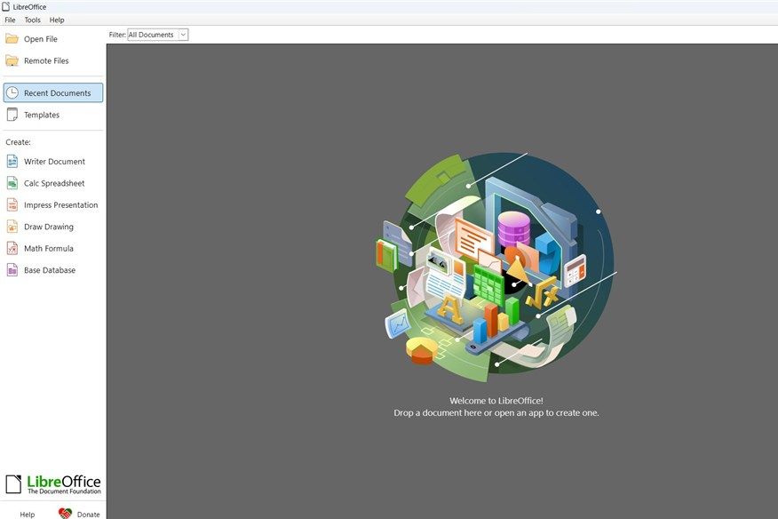778x519 pixels.
Task: Expand the All Documents filter dropdown
Action: [157, 35]
